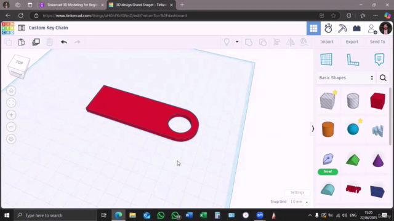The height and width of the screenshot is (221, 394).
Task: Pick the red Box shape
Action: pos(377,101)
